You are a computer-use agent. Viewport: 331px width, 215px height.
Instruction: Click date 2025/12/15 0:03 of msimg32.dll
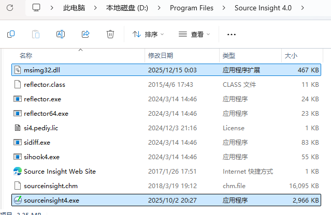coord(172,70)
